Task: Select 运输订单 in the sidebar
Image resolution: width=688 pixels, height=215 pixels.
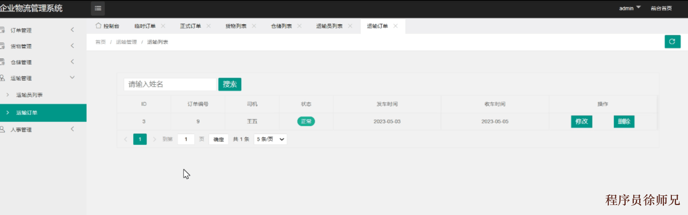Action: click(43, 113)
